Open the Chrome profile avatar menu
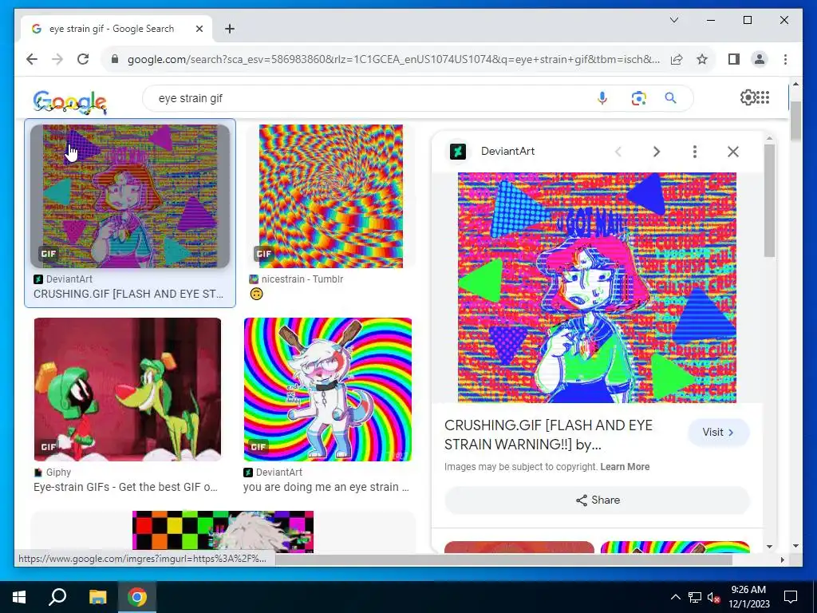This screenshot has width=817, height=613. 760,59
